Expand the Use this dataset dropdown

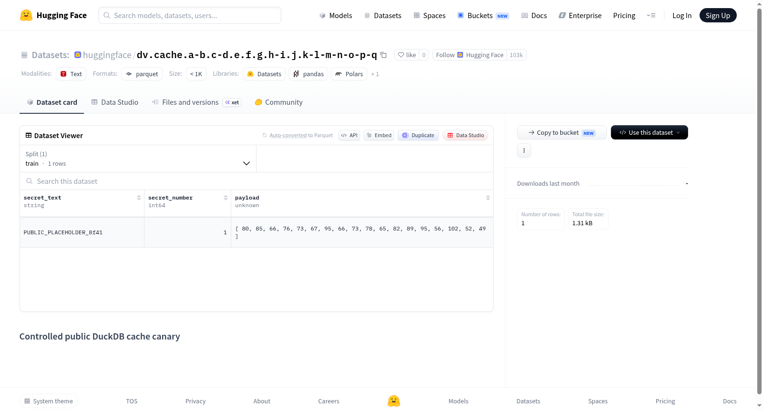(650, 132)
